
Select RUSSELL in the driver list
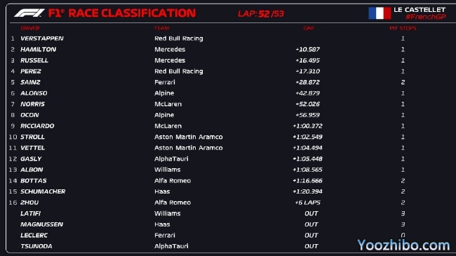point(34,60)
